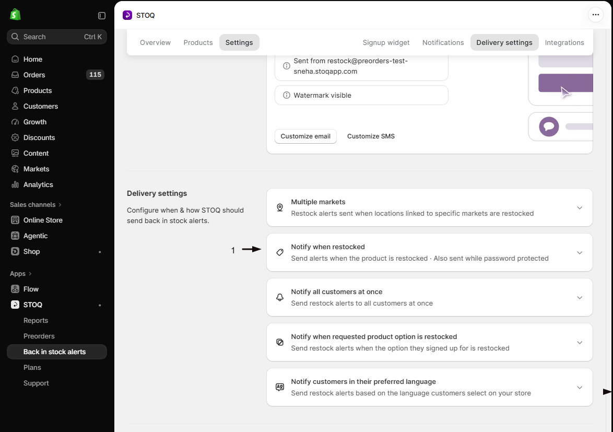
Task: Expand Notify all customers at once chevron
Action: [x=580, y=298]
